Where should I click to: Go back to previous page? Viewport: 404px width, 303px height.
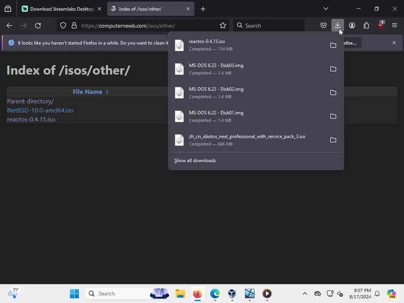click(9, 26)
